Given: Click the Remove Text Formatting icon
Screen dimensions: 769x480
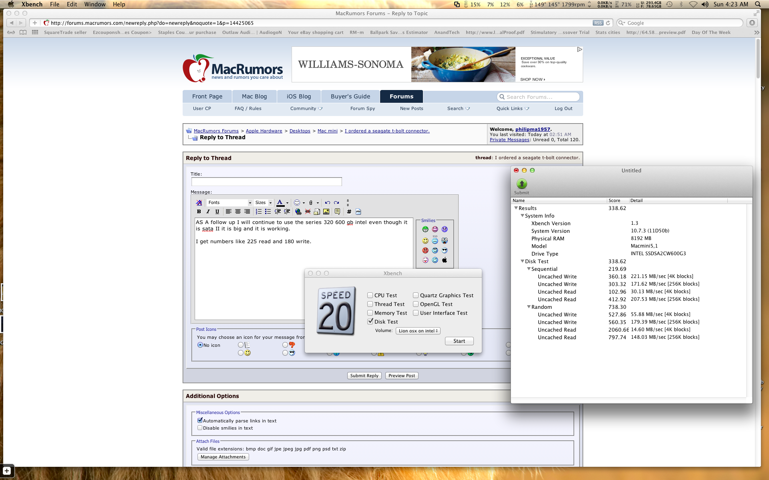Looking at the screenshot, I should 199,203.
